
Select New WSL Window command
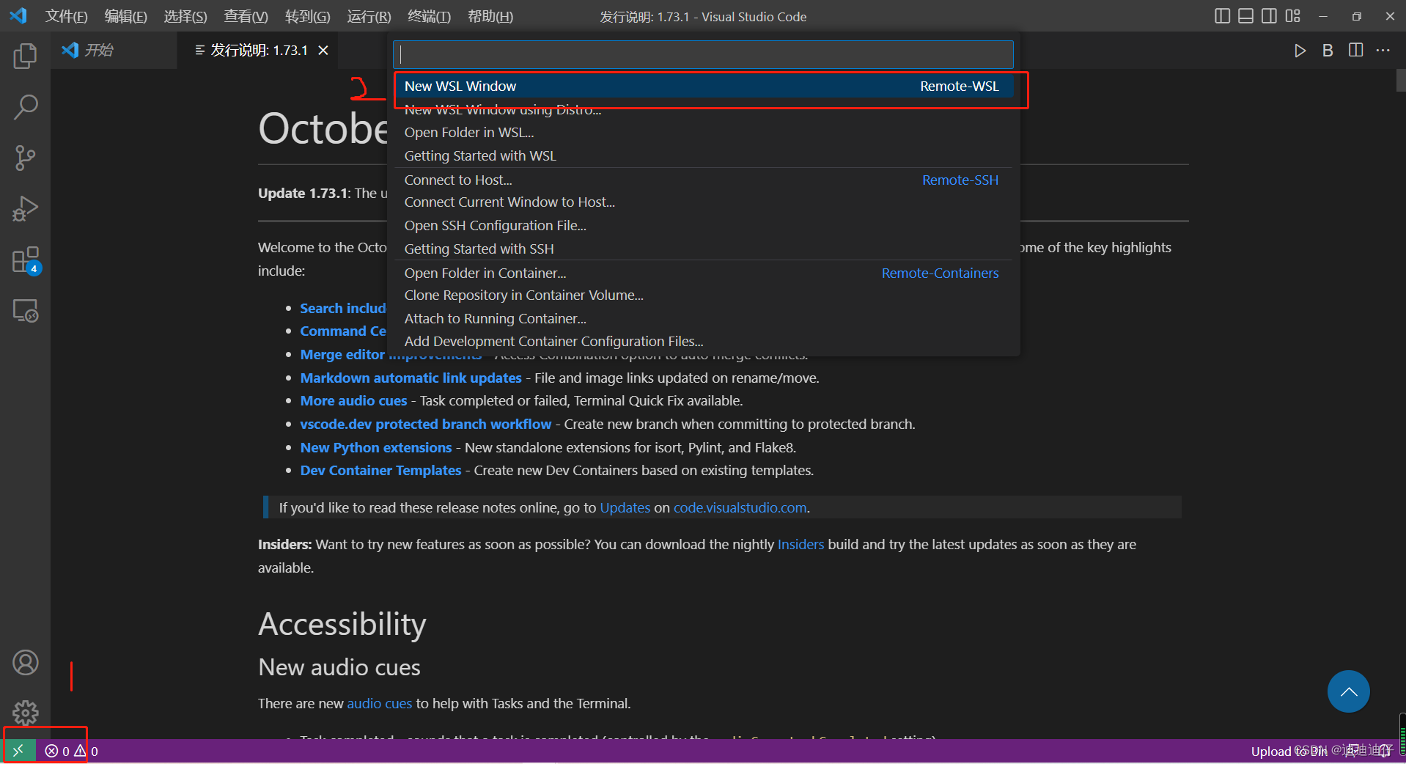pyautogui.click(x=703, y=87)
